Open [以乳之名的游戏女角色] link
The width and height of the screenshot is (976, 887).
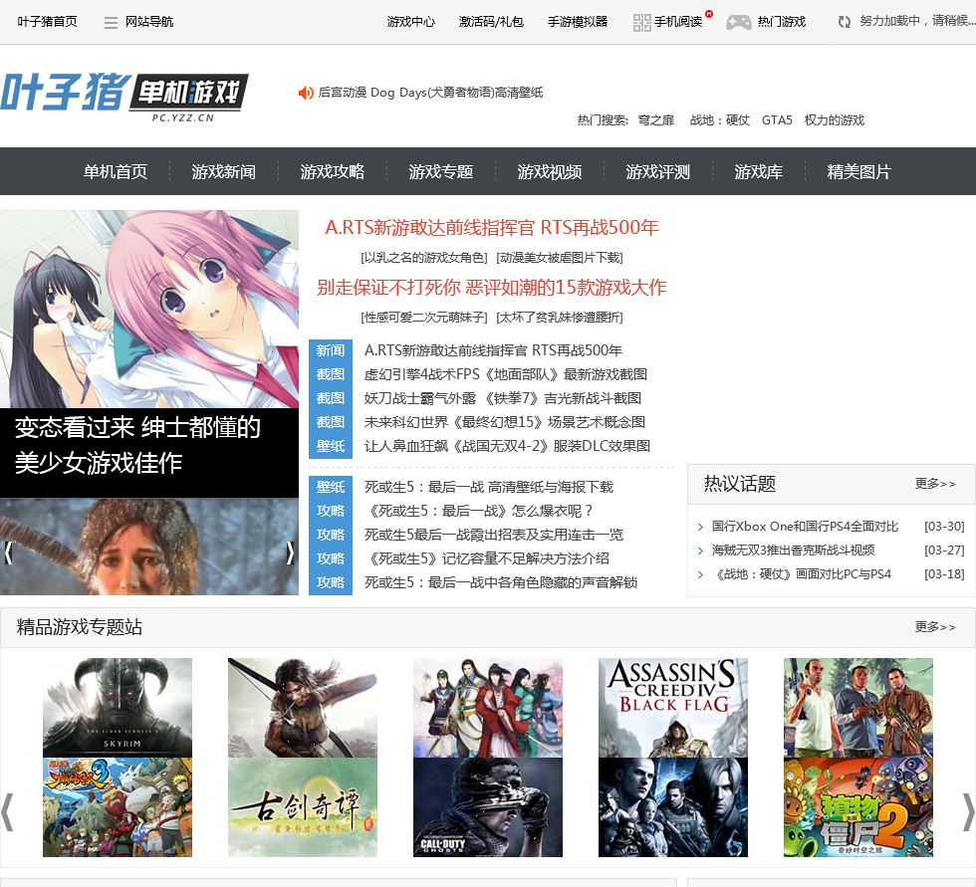[x=424, y=258]
